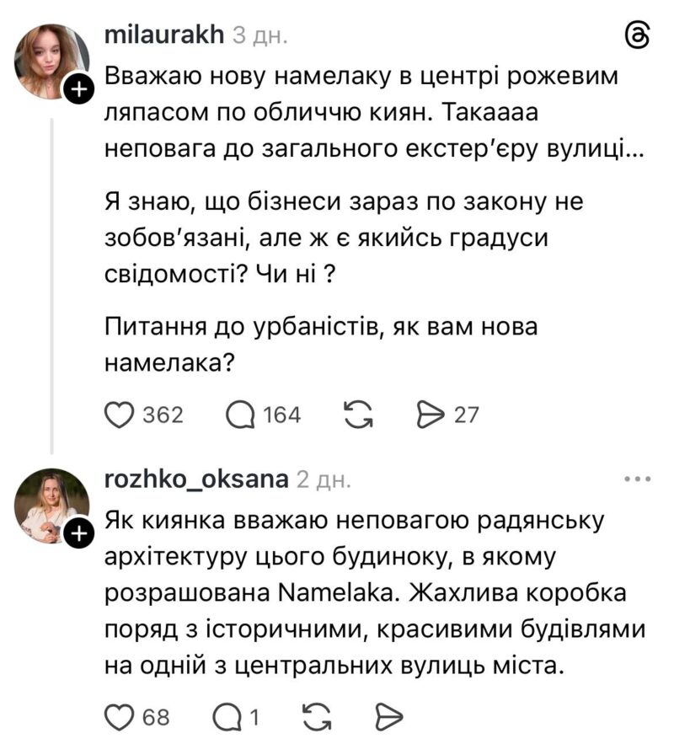Click the '3 дн.' timestamp on the post
This screenshot has width=674, height=744.
click(259, 35)
